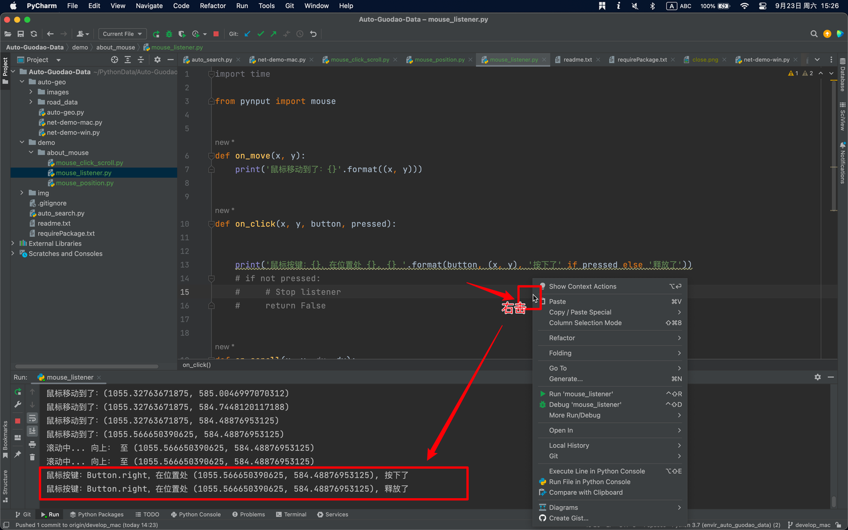Viewport: 848px width, 530px height.
Task: Click the Git commit checkmark icon
Action: click(x=260, y=34)
